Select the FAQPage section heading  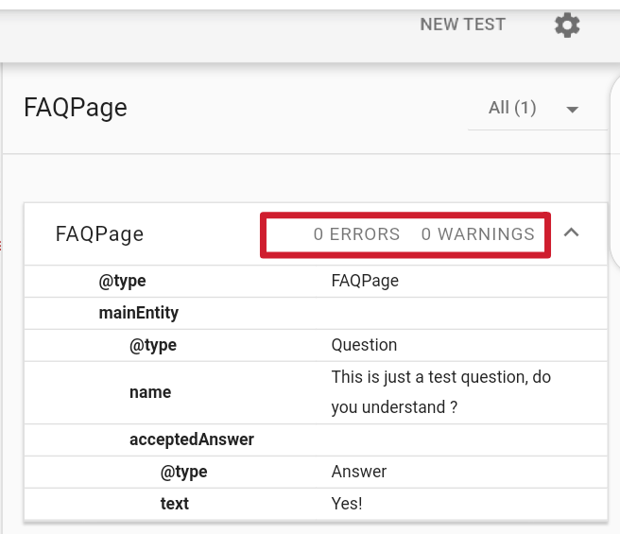(76, 108)
